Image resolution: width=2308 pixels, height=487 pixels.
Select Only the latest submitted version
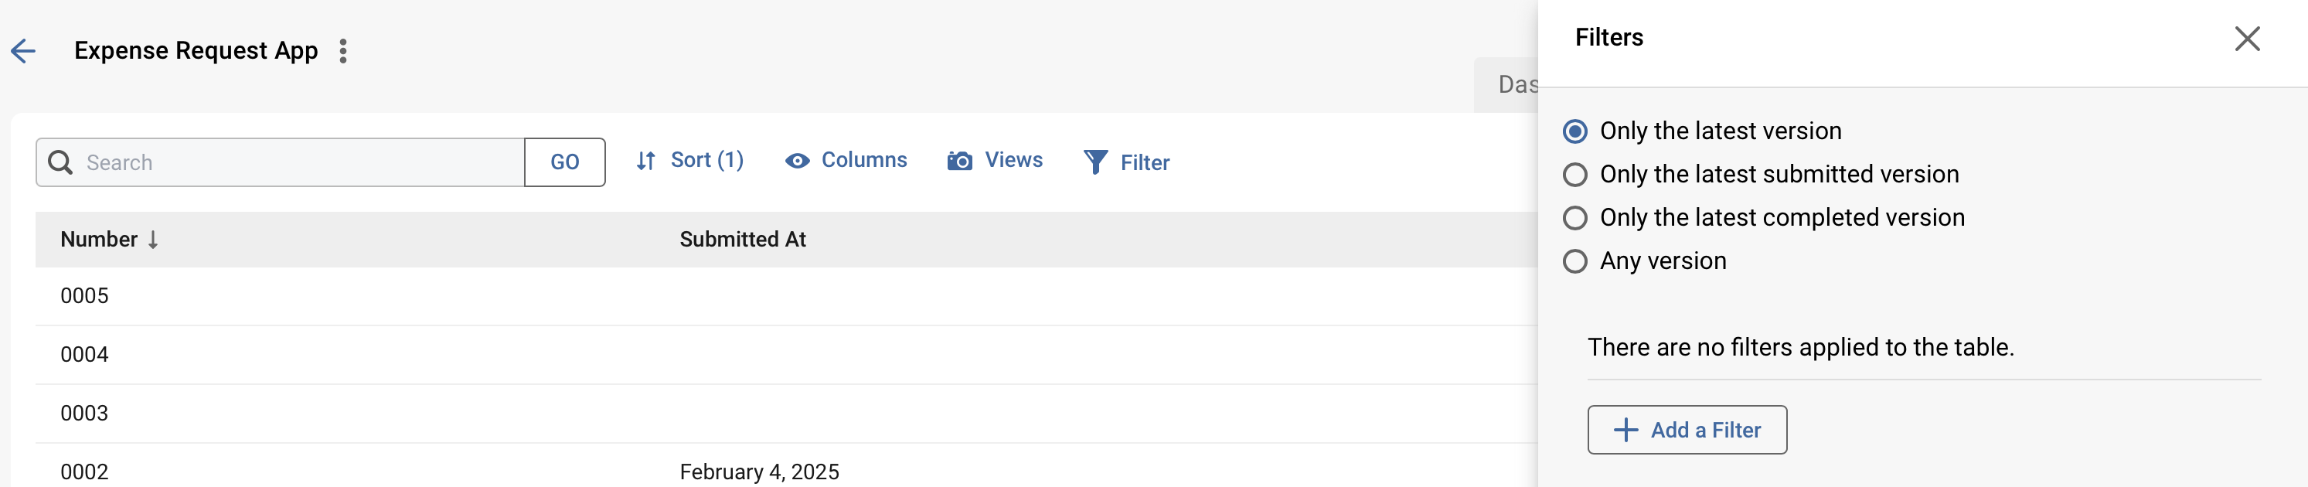click(x=1576, y=174)
